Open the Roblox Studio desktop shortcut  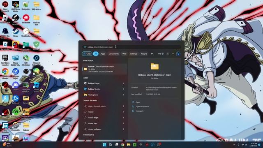[x=36, y=87]
